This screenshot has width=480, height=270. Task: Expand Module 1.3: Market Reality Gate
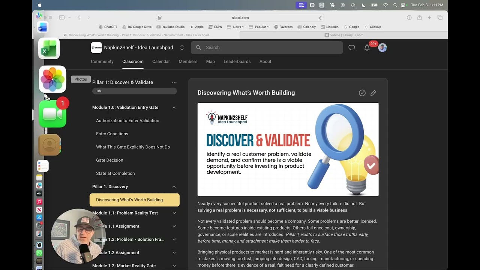174,266
